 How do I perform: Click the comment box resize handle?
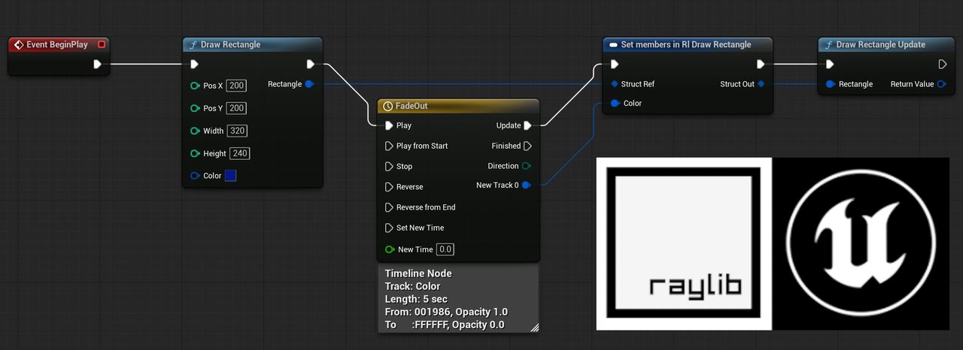[534, 327]
